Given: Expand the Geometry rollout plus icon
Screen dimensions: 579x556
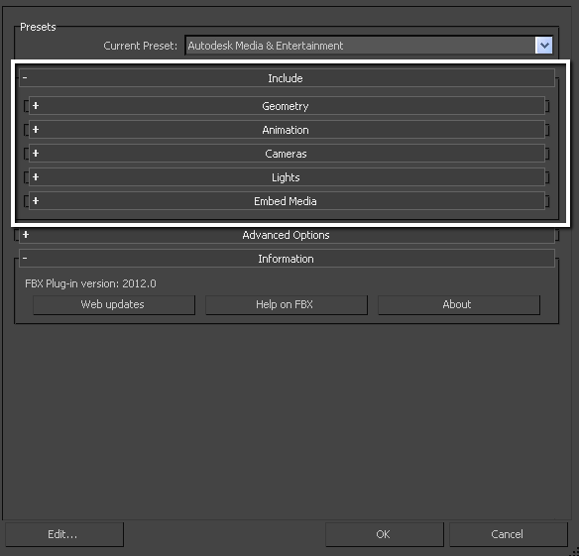Looking at the screenshot, I should coord(36,106).
